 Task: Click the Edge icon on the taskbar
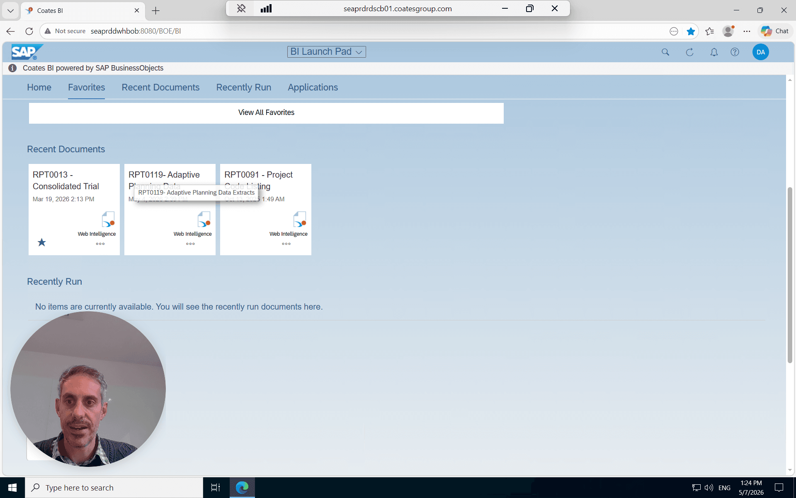(242, 488)
